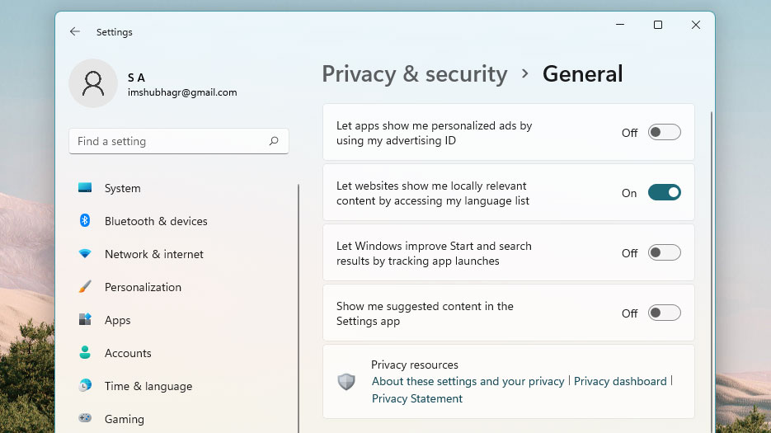Click the back arrow in Settings
The image size is (771, 433).
pos(75,31)
